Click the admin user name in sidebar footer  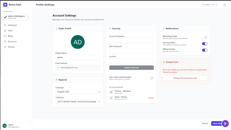coord(11,125)
